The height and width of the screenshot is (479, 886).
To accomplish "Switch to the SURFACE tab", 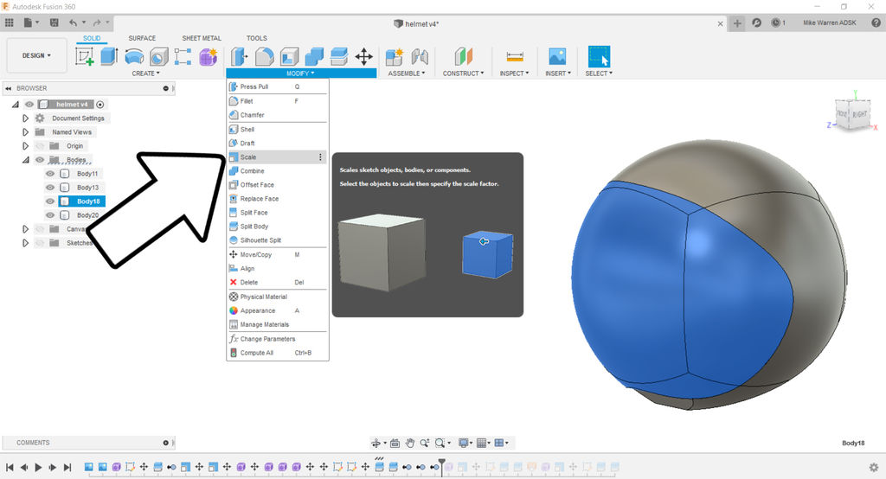I will tap(142, 38).
